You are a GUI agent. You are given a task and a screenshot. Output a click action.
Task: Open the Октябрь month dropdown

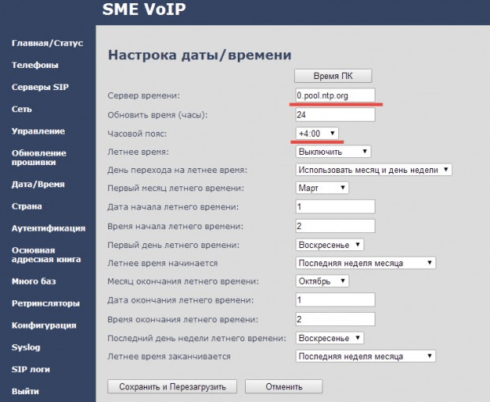point(322,281)
